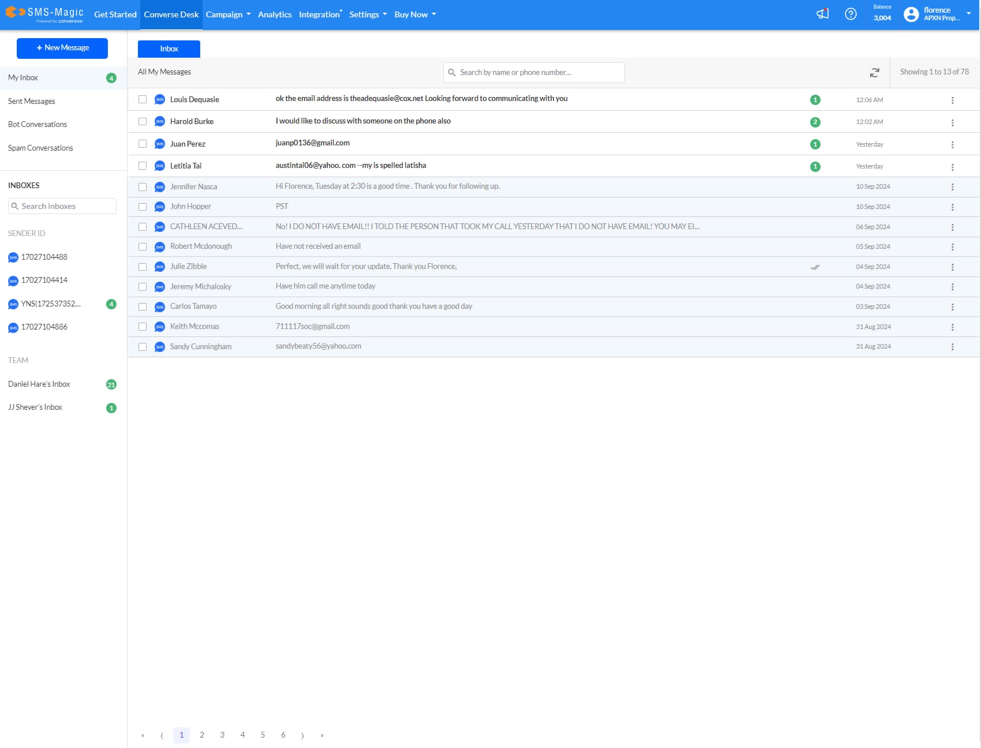Screen dimensions: 981x748
Task: Open the three-dot menu for Keith Mccomas
Action: click(x=952, y=327)
